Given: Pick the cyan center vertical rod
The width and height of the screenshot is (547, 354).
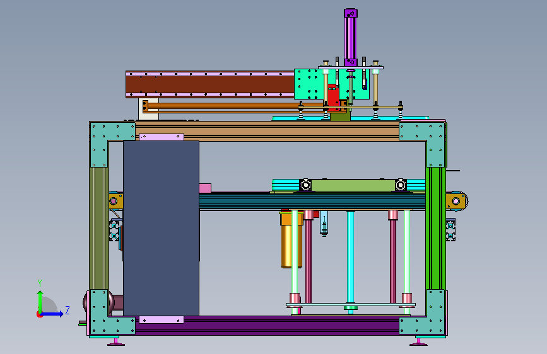Looking at the screenshot, I should point(351,257).
